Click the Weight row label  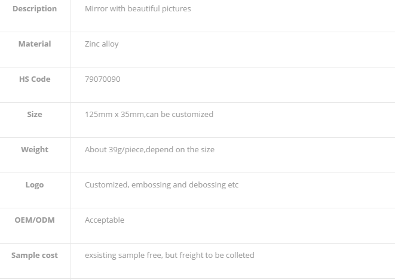35,150
